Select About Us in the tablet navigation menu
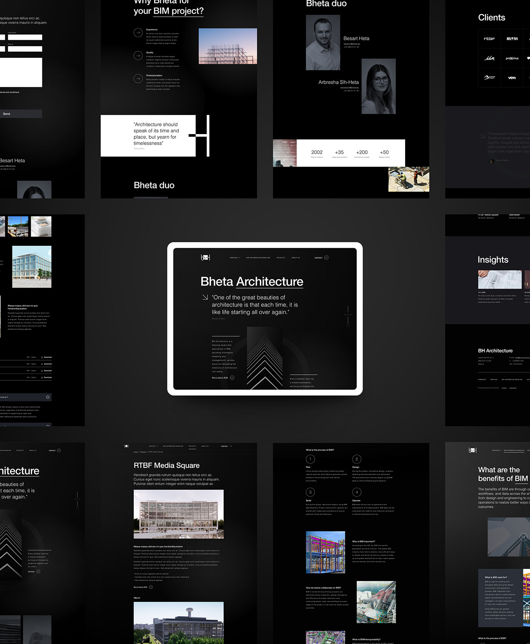 295,258
